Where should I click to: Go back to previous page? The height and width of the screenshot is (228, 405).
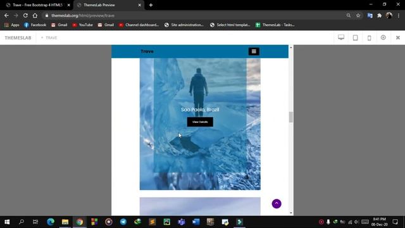6,15
